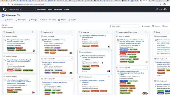Click the GitHub Octocat logo

pyautogui.click(x=5, y=9)
